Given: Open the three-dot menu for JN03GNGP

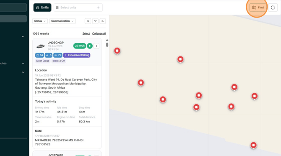Looking at the screenshot, I should click(x=96, y=46).
